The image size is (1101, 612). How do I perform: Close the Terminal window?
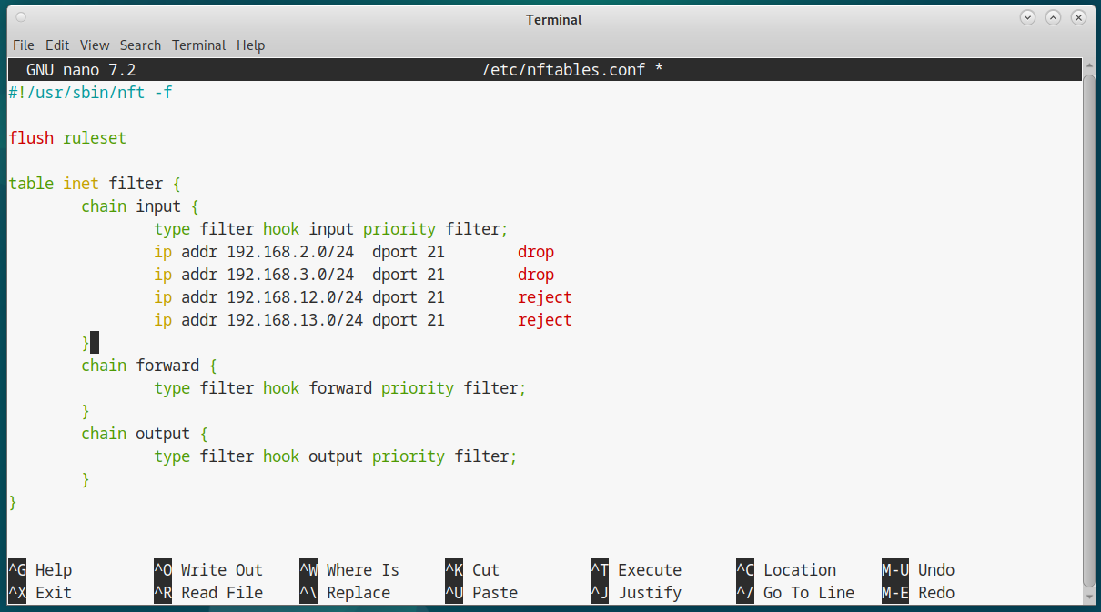[1078, 18]
